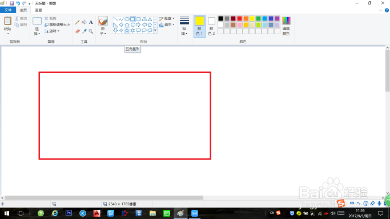The image size is (390, 219).
Task: Choose the Pentagon shape
Action: [127, 25]
